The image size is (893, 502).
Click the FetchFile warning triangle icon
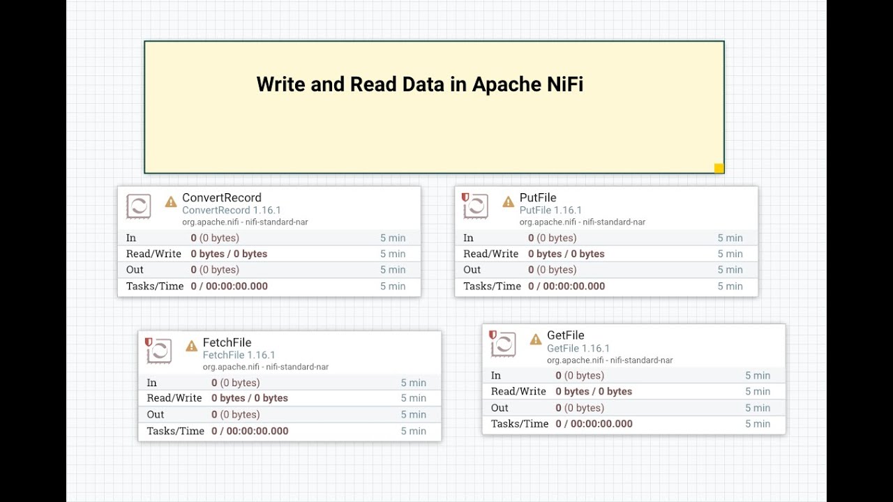tap(192, 346)
